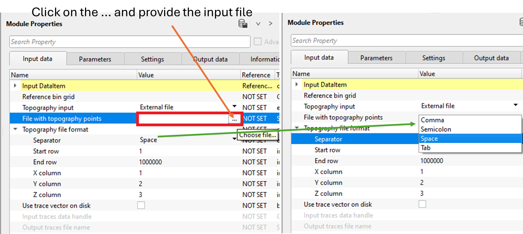Click the Search Property field in the left panel
This screenshot has width=523, height=234.
click(x=129, y=42)
